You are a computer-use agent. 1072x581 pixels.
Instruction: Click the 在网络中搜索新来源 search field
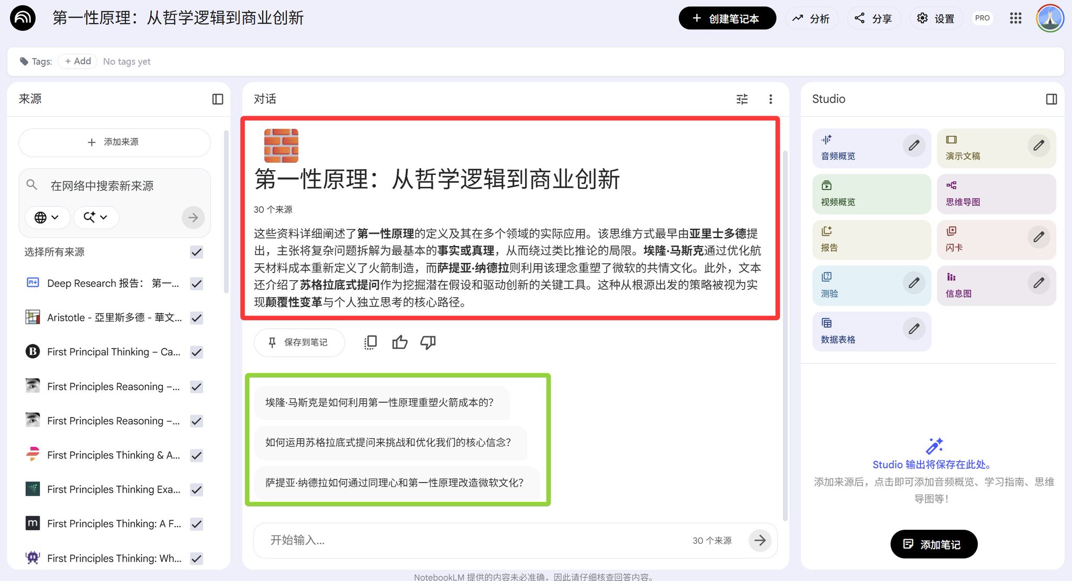click(115, 186)
